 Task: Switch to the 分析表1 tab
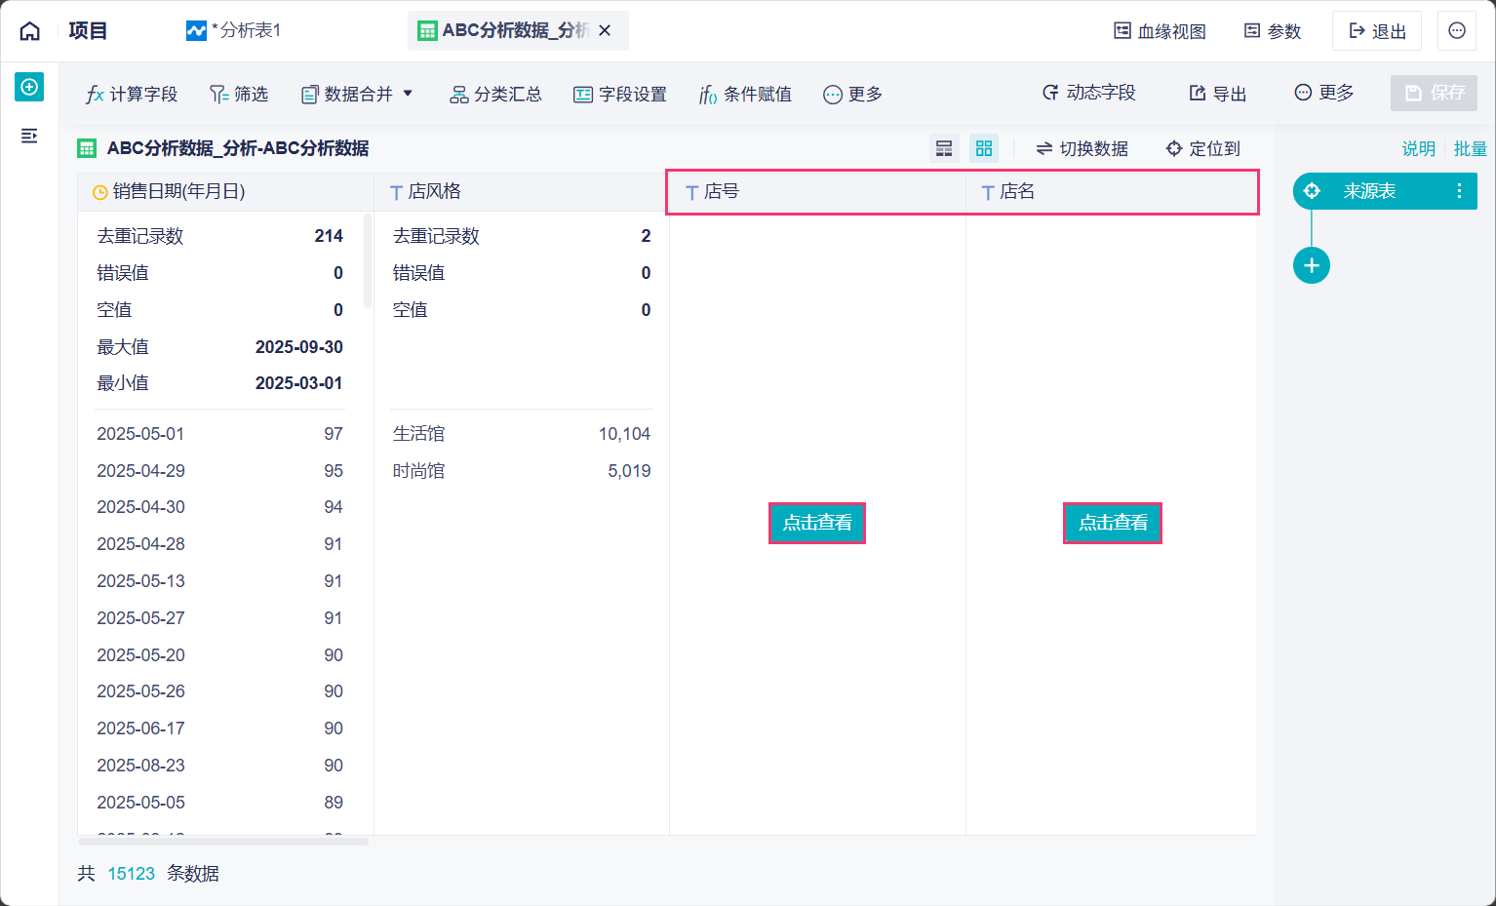pos(235,31)
